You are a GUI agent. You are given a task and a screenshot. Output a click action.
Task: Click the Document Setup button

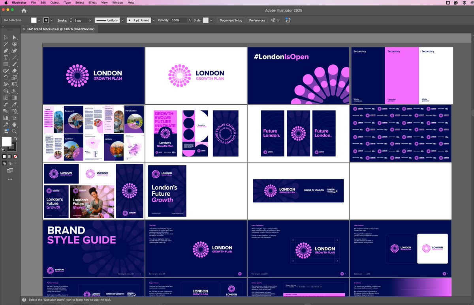[x=231, y=20]
